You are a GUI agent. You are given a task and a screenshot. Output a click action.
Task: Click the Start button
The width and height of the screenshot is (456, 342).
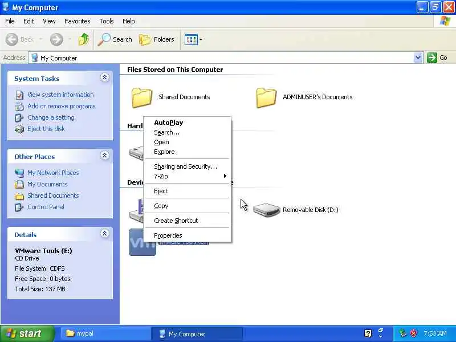click(27, 333)
